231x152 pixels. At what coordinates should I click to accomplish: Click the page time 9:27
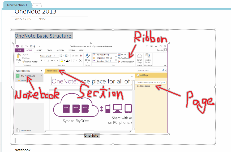(x=42, y=19)
